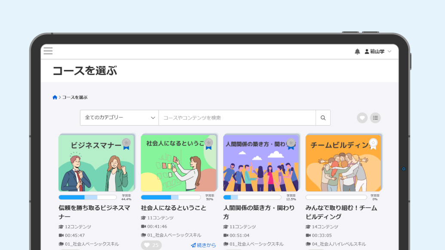
Task: Open the hamburger navigation menu
Action: [48, 51]
